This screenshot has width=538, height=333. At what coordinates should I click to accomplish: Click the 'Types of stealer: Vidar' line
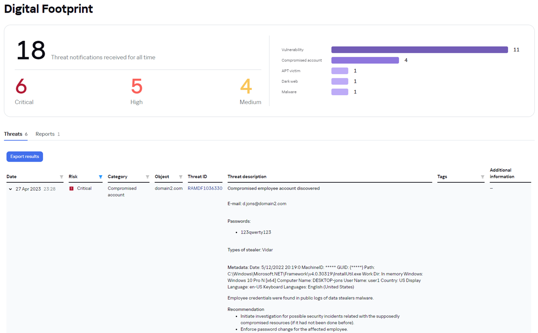tap(250, 250)
